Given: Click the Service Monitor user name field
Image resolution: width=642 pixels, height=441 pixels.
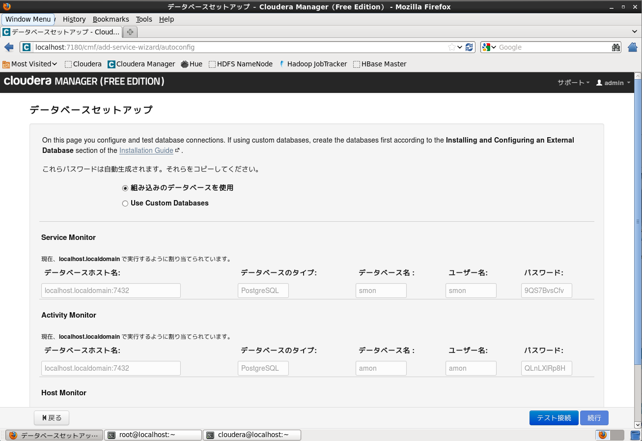Looking at the screenshot, I should [471, 291].
